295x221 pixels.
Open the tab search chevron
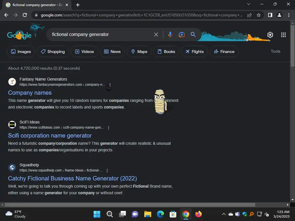(249, 4)
